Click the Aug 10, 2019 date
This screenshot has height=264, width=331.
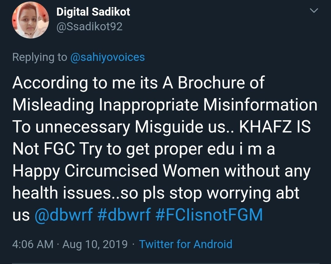[95, 244]
